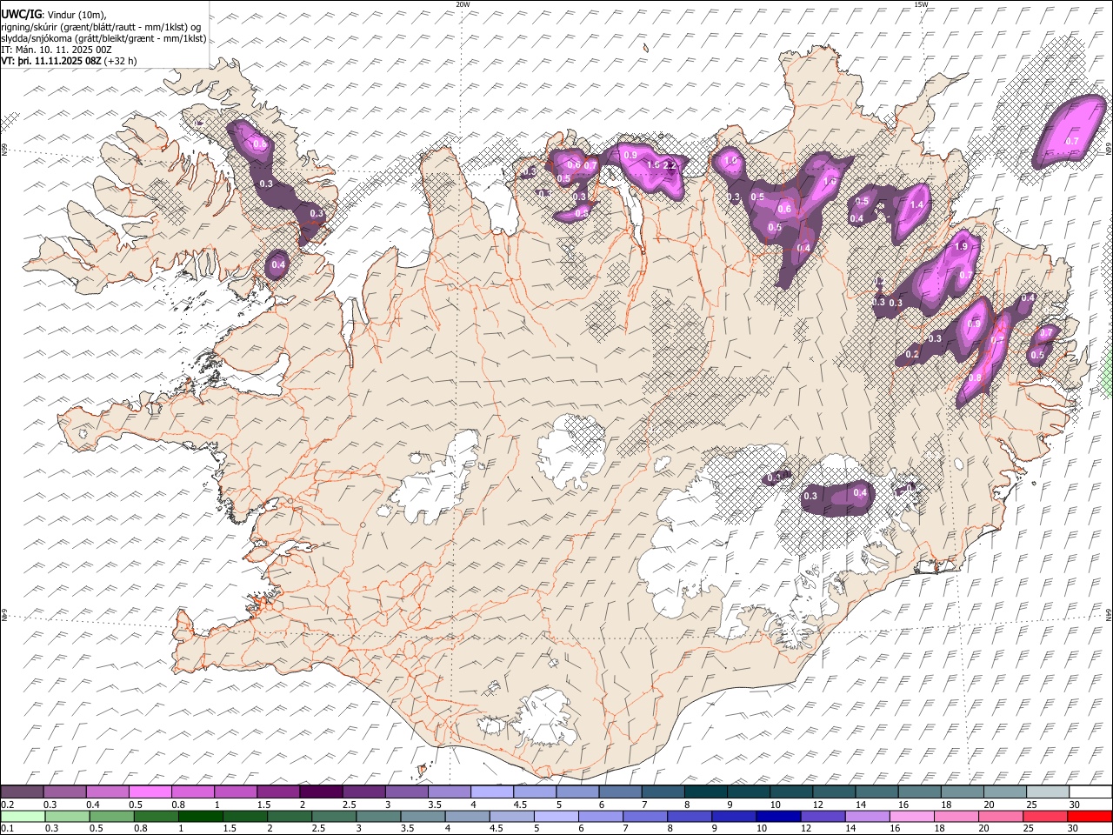Click the 0.7 value in offshore northeast patch
Viewport: 1113px width, 835px height.
tap(1072, 141)
